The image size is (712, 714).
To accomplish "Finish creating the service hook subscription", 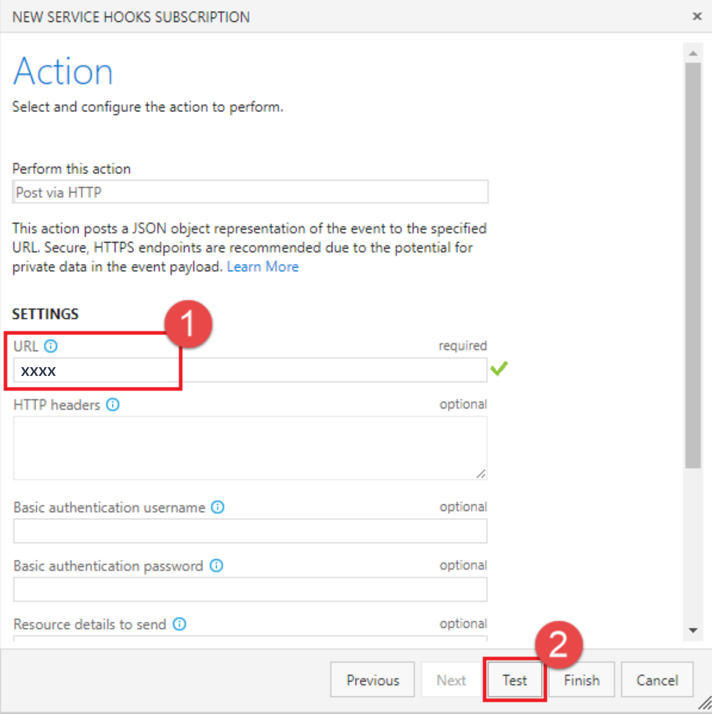I will click(x=581, y=679).
